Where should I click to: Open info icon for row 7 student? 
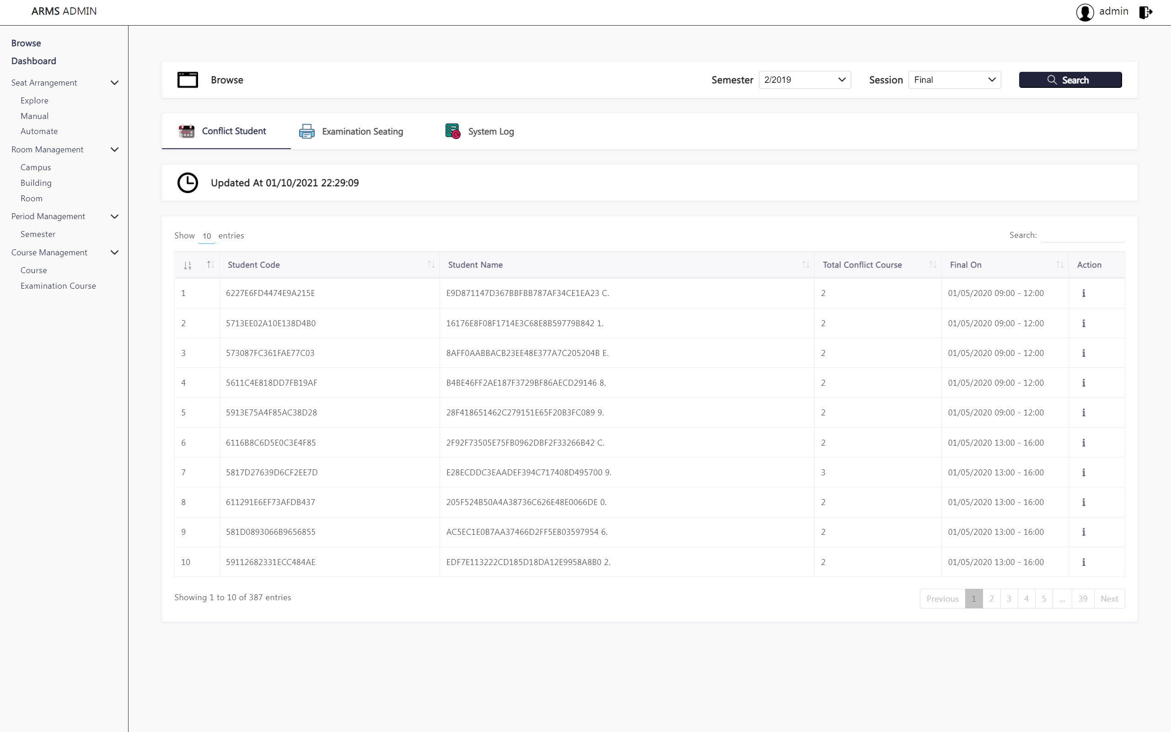click(x=1084, y=473)
